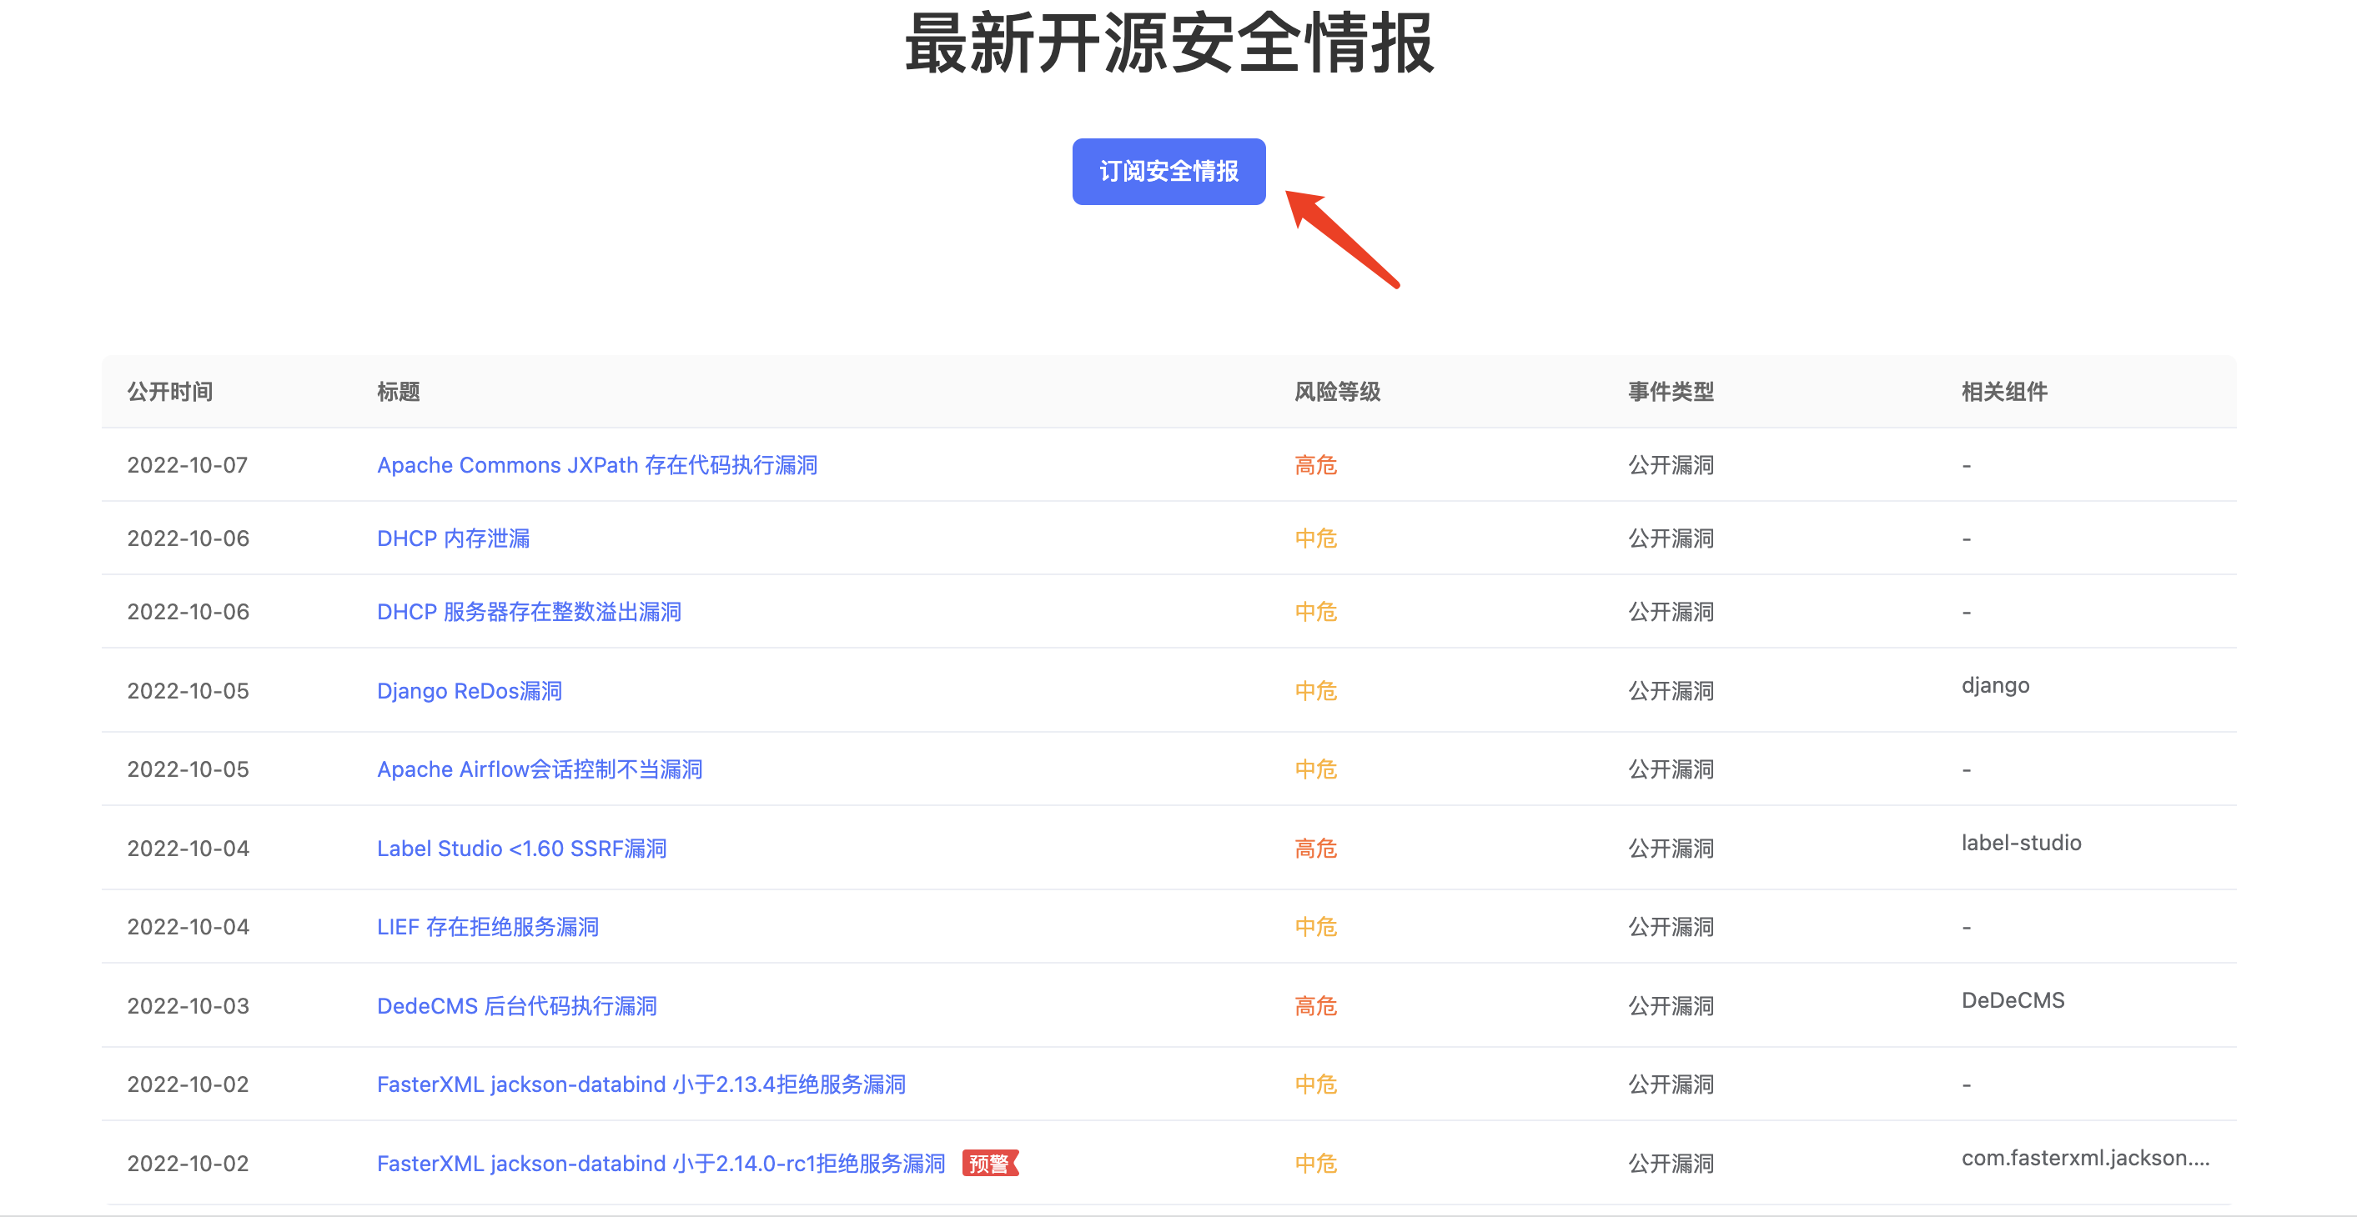Open the Django ReDos漏洞 link
The width and height of the screenshot is (2357, 1217).
[x=470, y=690]
